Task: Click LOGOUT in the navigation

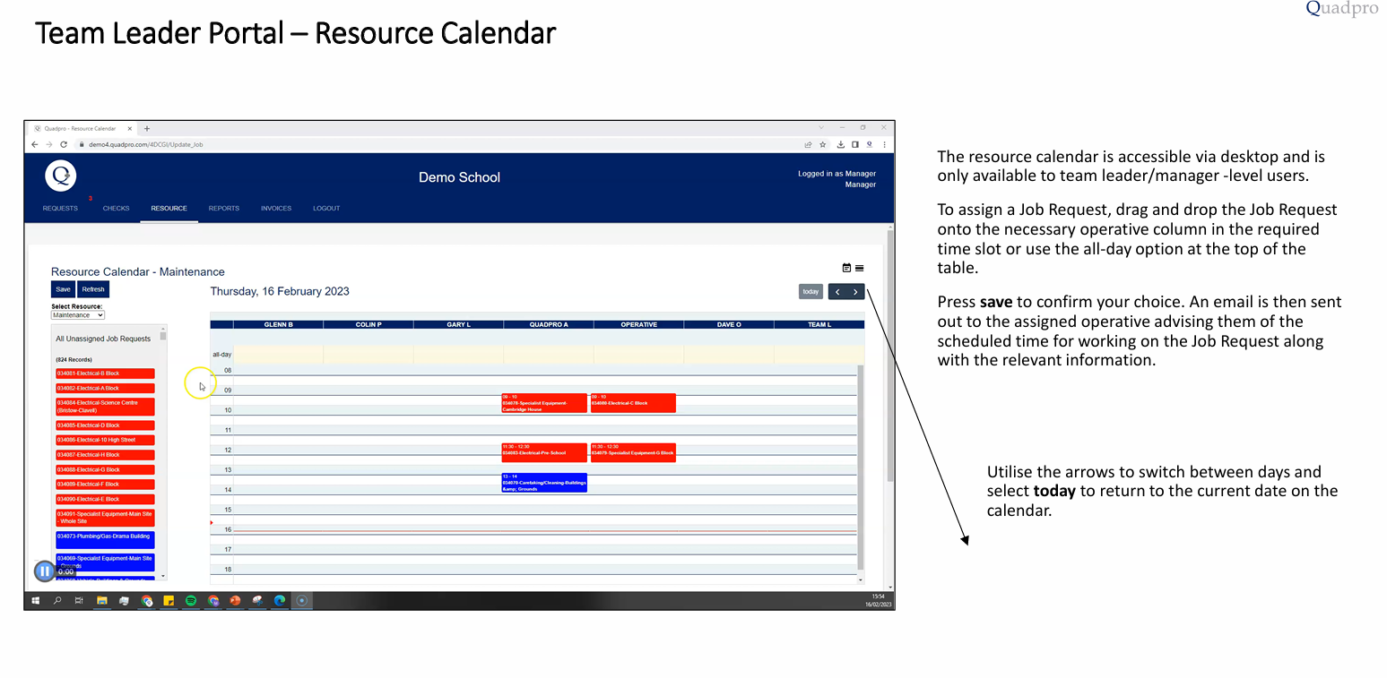Action: [326, 209]
